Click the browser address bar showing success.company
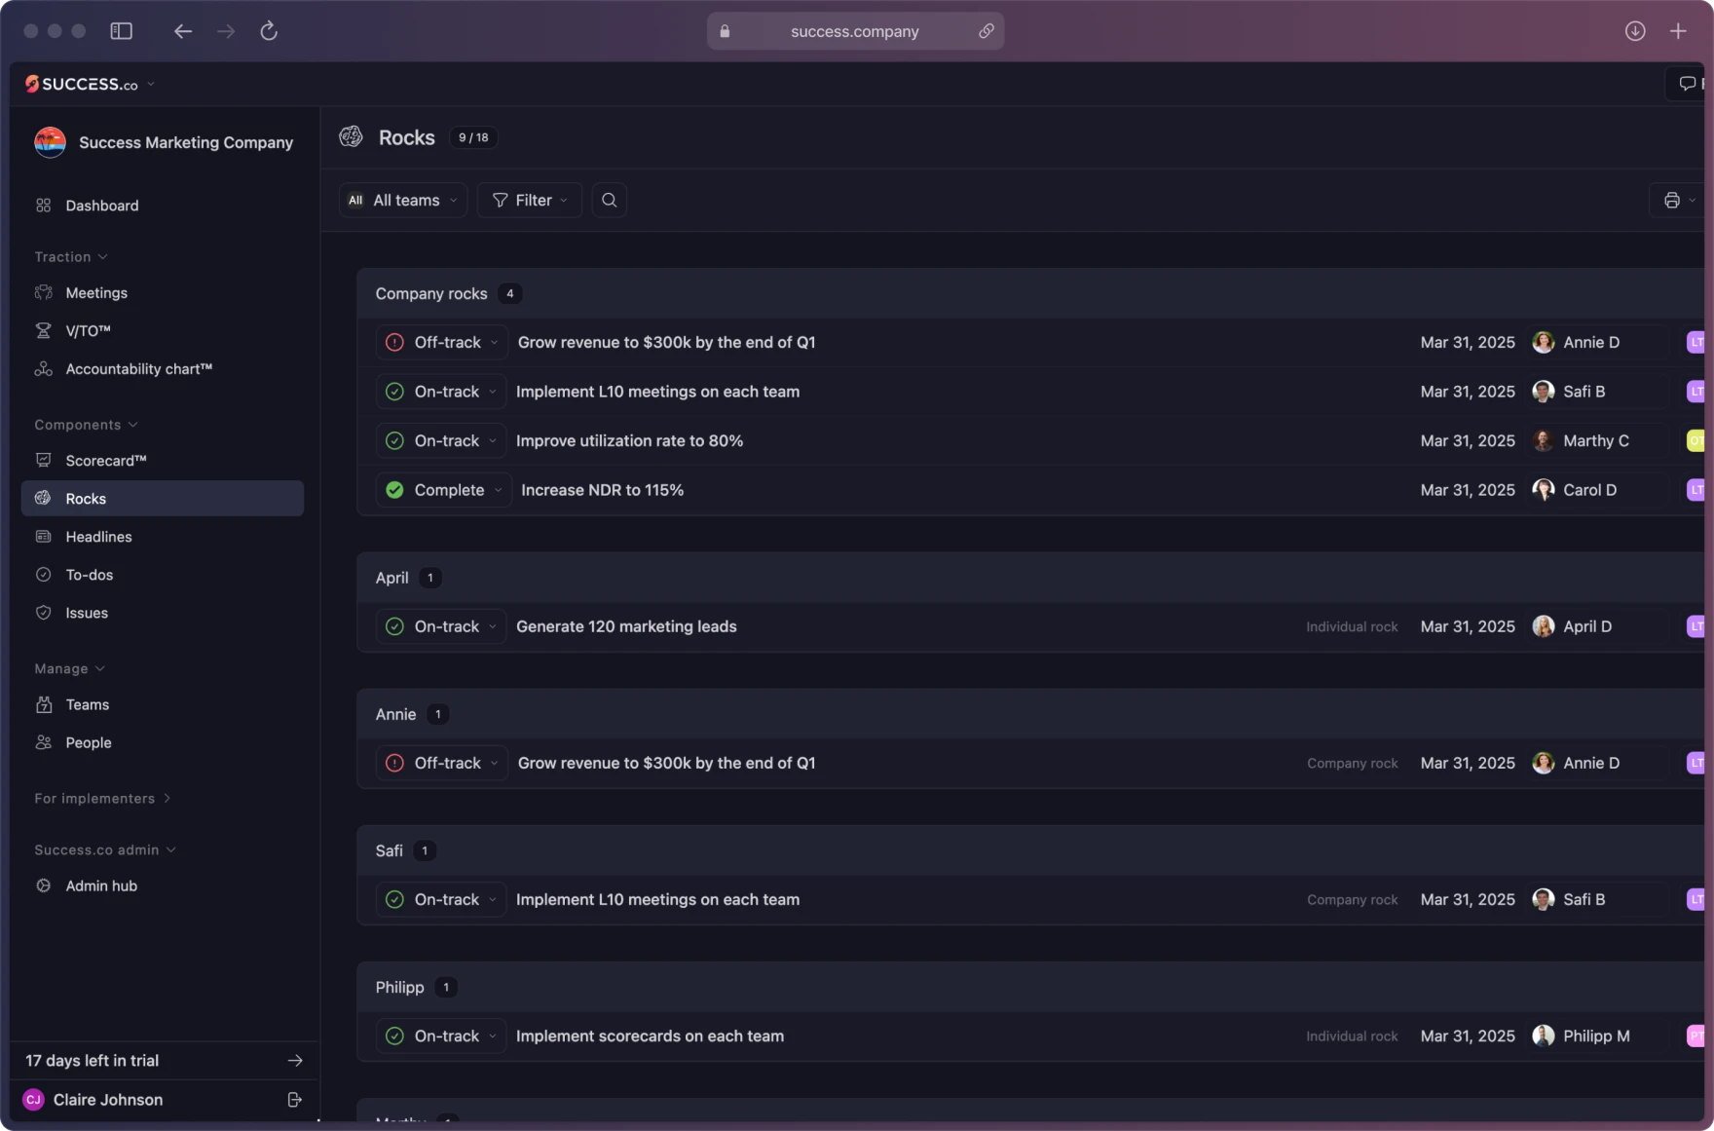 pyautogui.click(x=854, y=31)
